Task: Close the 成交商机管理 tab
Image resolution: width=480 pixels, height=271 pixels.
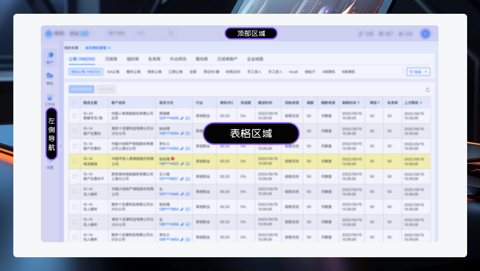Action: tap(109, 48)
